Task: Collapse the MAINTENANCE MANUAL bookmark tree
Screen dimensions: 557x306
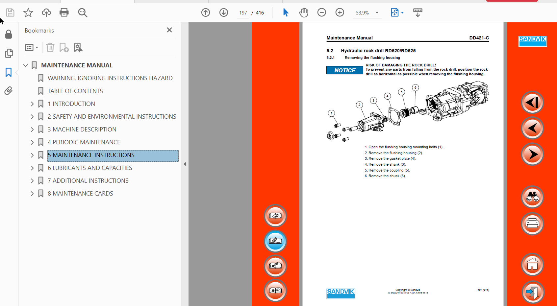Action: pos(26,65)
